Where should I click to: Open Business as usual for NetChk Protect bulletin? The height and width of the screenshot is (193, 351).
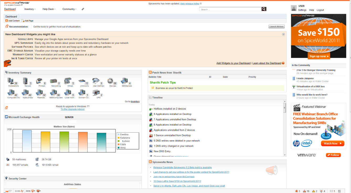174,88
